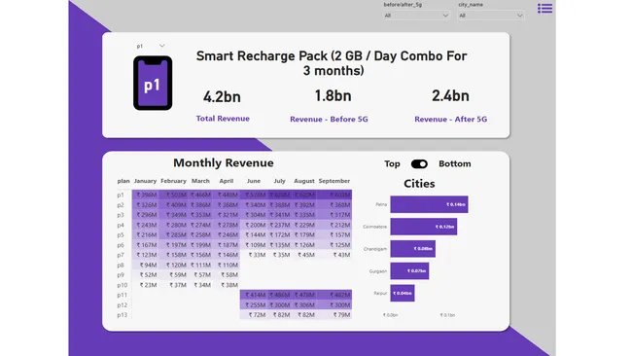Sort by the 'plan' column header
Image resolution: width=632 pixels, height=356 pixels.
pyautogui.click(x=123, y=181)
